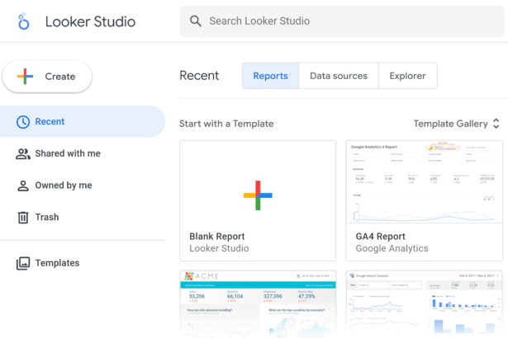Open the Search Console template thumbnail

[424, 303]
